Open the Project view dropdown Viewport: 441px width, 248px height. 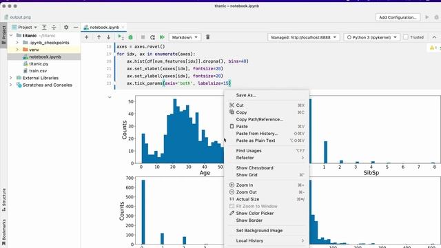point(25,28)
